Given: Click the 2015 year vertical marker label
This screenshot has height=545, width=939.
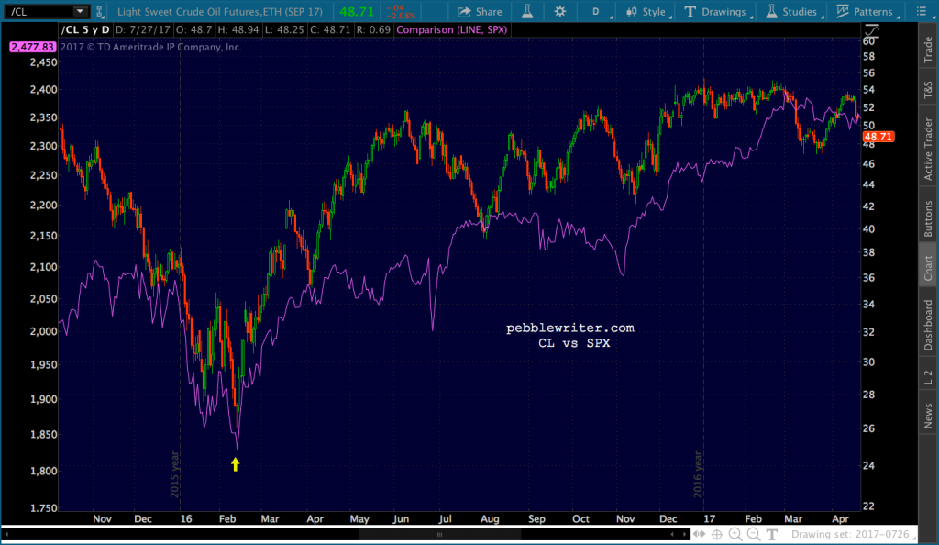Looking at the screenshot, I should [175, 473].
